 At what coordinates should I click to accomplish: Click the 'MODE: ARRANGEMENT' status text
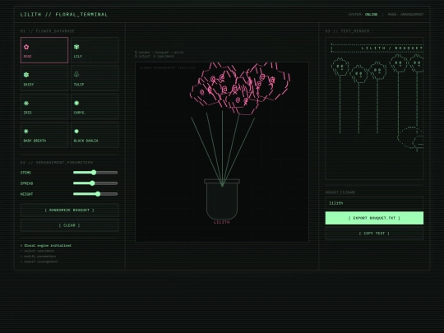point(405,15)
